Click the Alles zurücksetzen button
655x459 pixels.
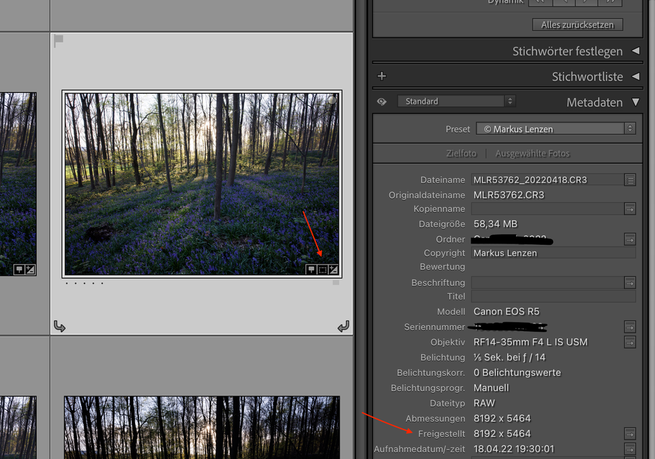(577, 25)
